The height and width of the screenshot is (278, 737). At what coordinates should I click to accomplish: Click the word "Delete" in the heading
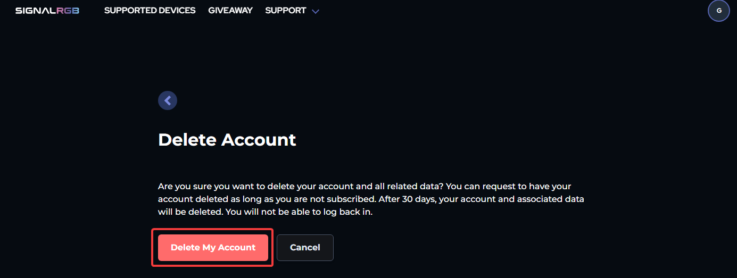pyautogui.click(x=187, y=139)
